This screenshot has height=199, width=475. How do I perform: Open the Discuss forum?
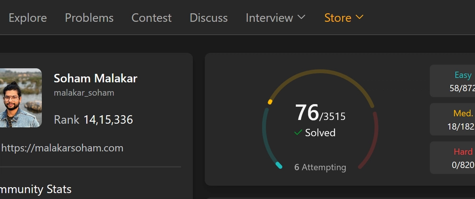coord(209,18)
